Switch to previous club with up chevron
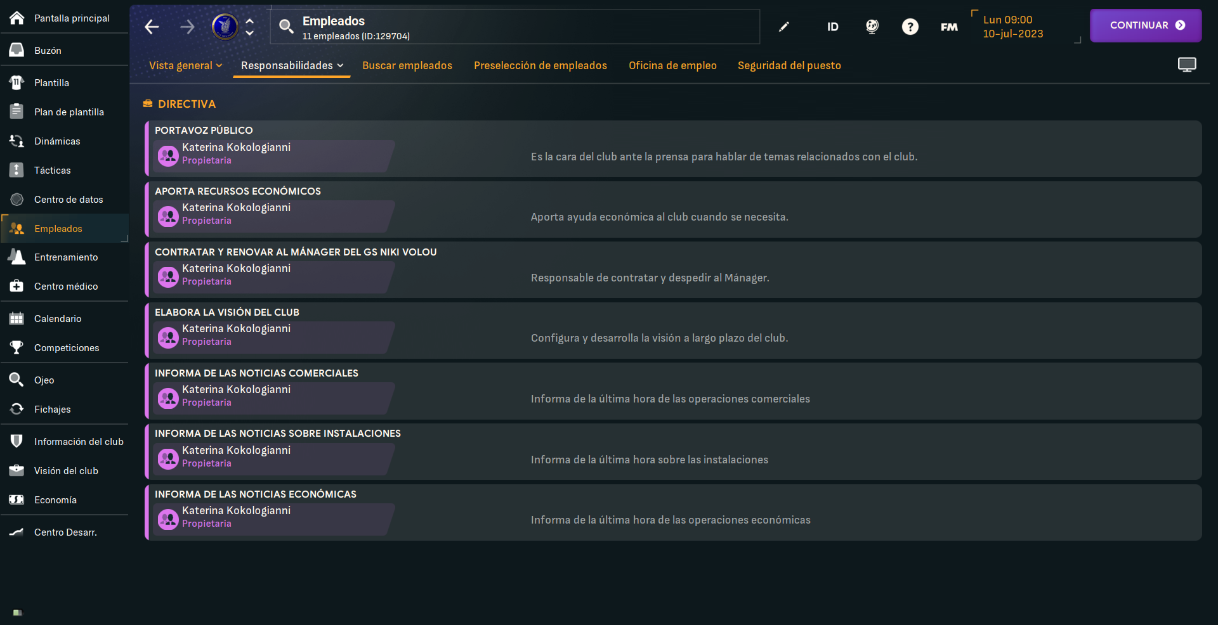Screen dimensions: 1218x625 [250, 21]
